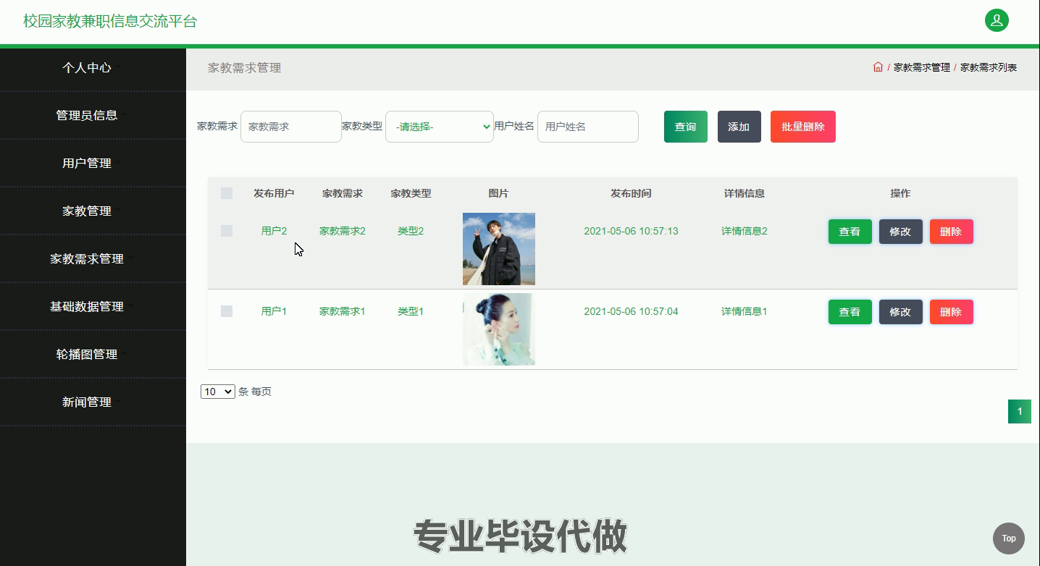Go to page 1 in pagination

tap(1020, 412)
